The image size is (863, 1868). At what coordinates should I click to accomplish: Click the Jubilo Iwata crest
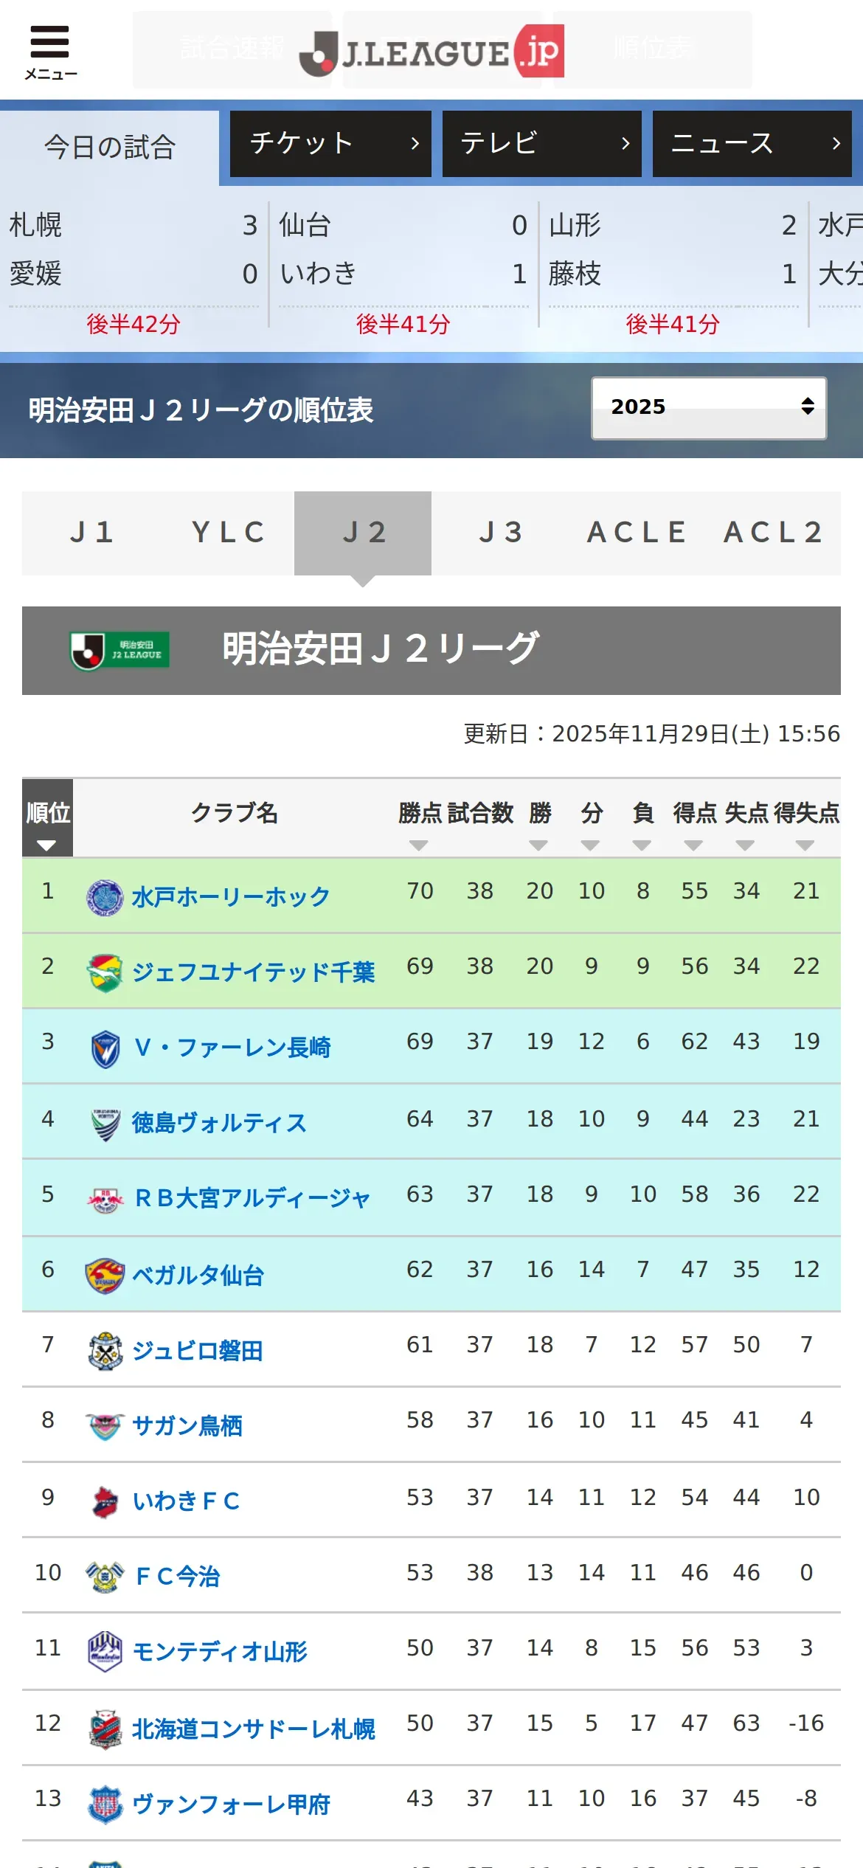[x=105, y=1351]
